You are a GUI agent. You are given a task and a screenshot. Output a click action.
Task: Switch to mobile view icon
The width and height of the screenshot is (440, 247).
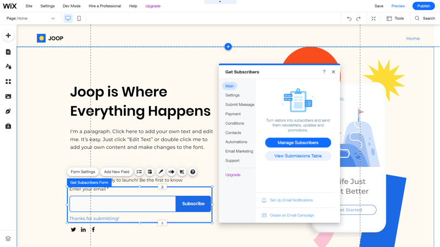(x=79, y=19)
